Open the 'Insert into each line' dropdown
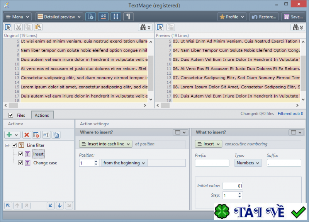Screen dimensions: 309x222 tap(105, 144)
